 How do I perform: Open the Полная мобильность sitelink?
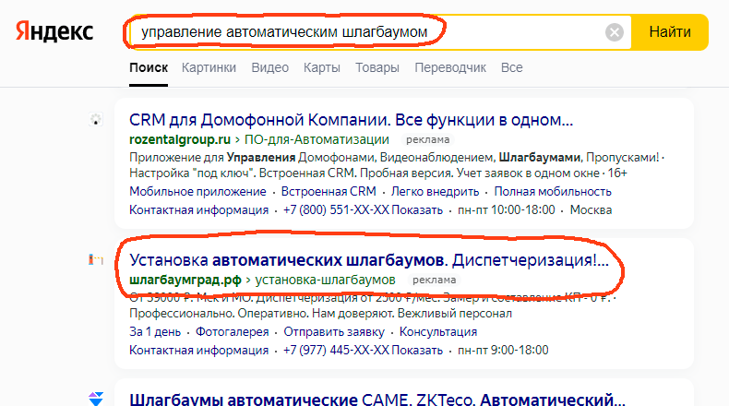(x=553, y=192)
